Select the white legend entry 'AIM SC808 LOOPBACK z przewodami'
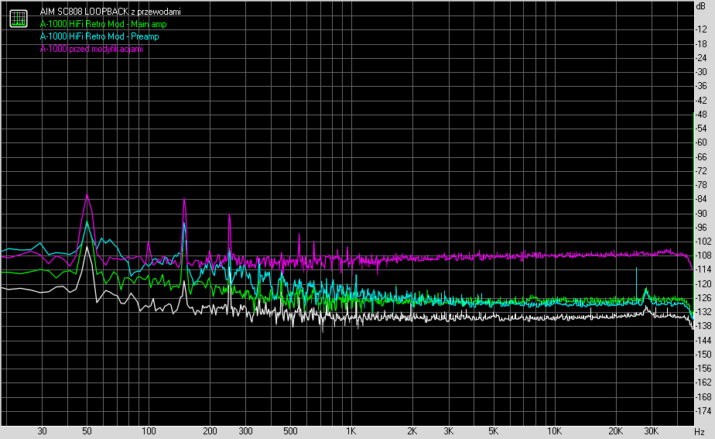The image size is (715, 439). coord(111,12)
